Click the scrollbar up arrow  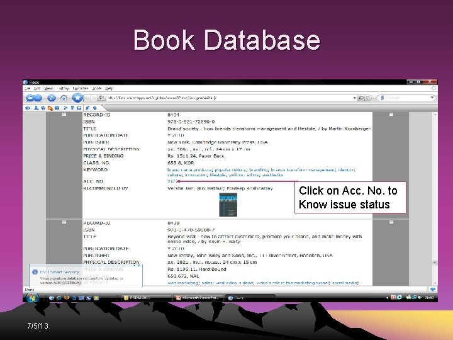coord(435,115)
